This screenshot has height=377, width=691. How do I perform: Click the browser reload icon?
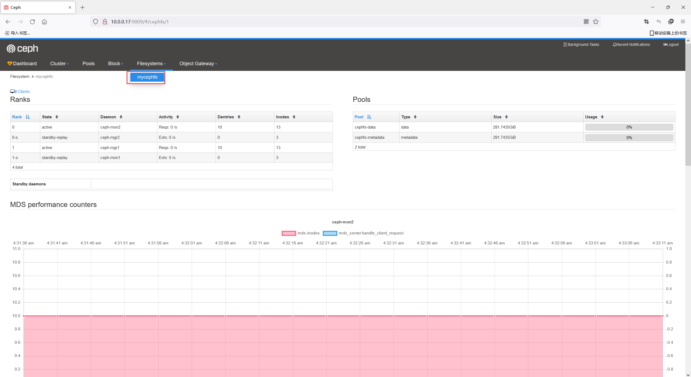pyautogui.click(x=32, y=22)
